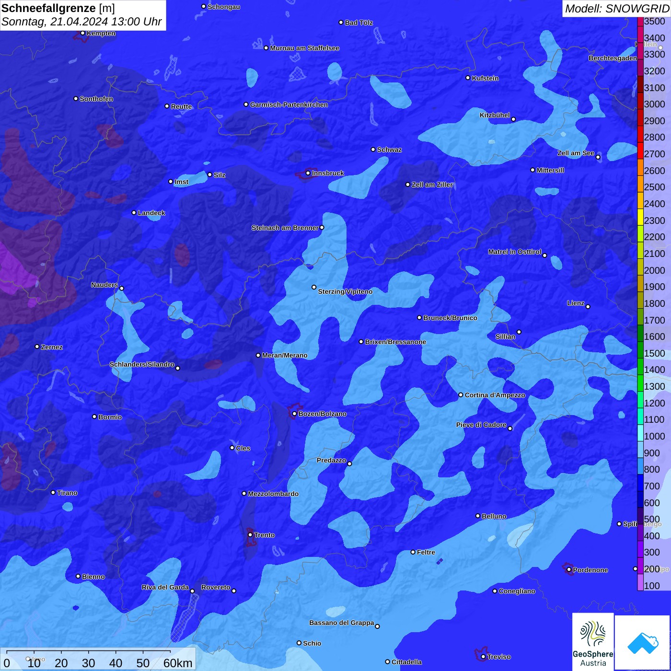The image size is (671, 671).
Task: Click the green 1500 m legend swatch
Action: (x=640, y=350)
